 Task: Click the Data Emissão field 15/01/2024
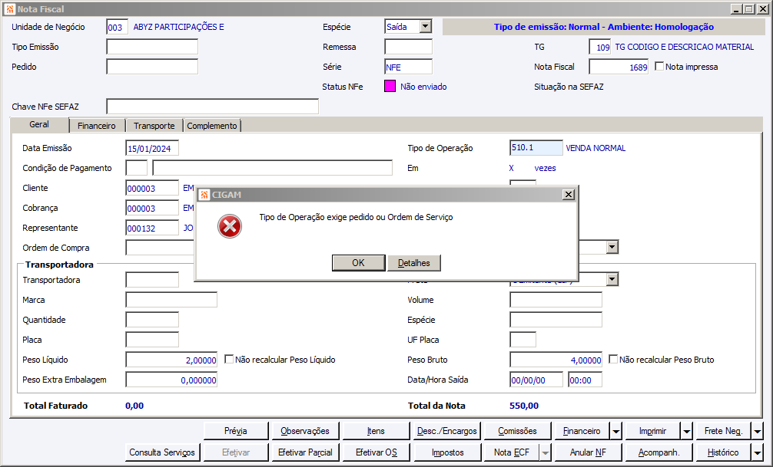coord(152,148)
